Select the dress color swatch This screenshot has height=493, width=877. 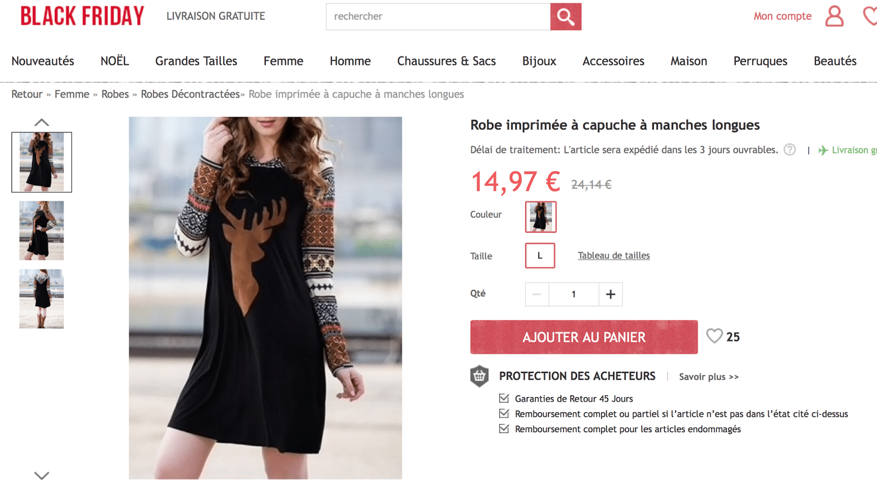point(541,216)
